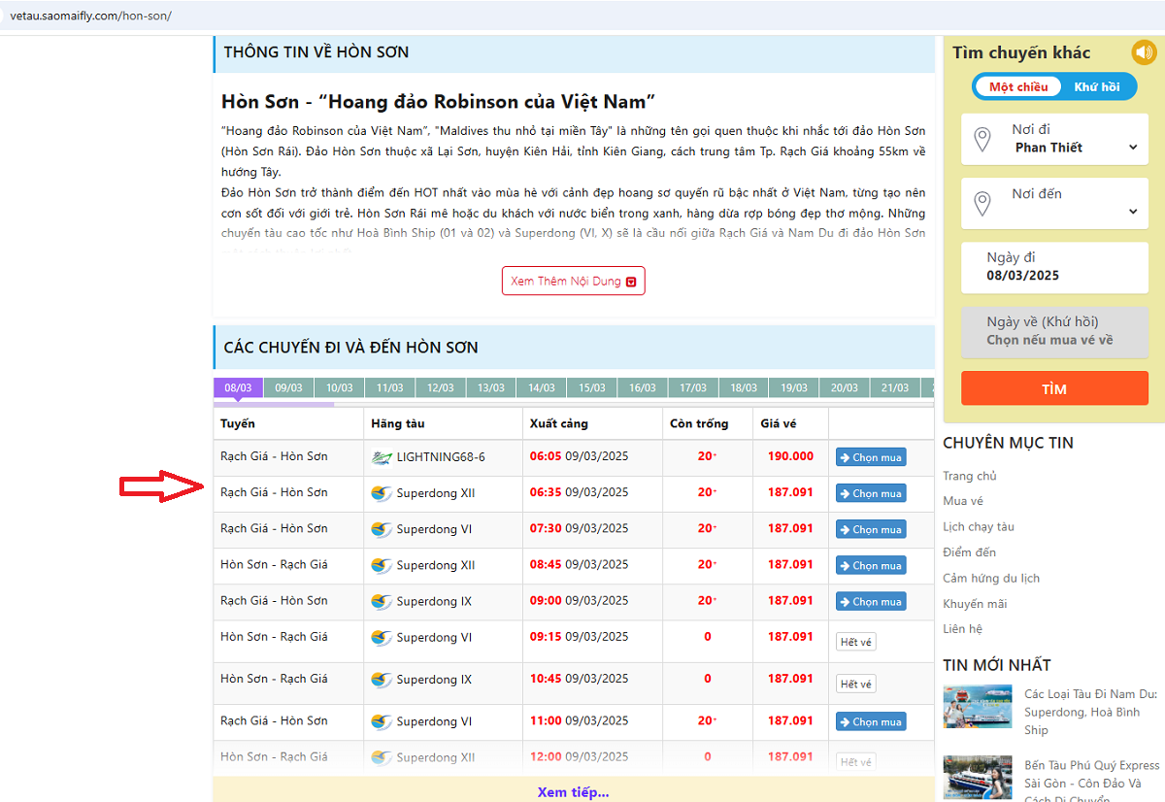Click the 06:05 departure time
The height and width of the screenshot is (802, 1165).
tap(546, 456)
